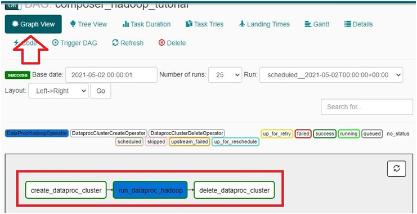Open the Details tab

point(358,24)
